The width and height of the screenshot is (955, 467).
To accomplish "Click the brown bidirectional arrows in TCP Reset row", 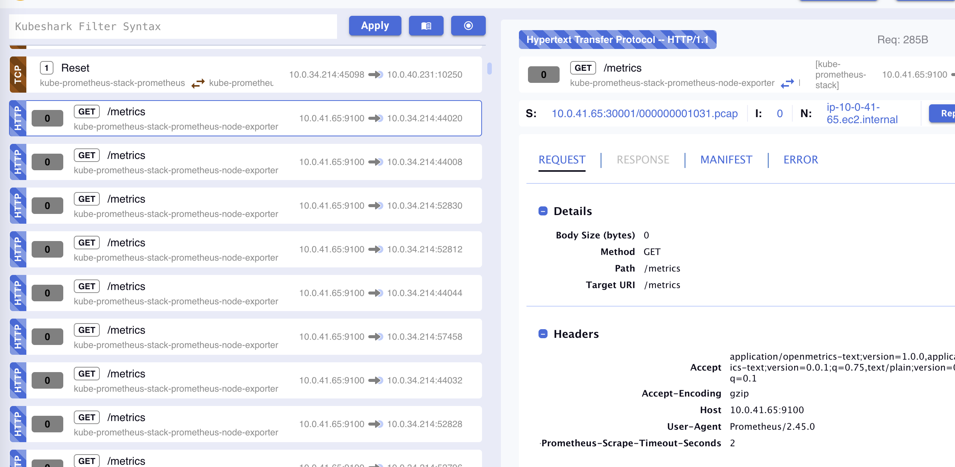I will coord(198,83).
